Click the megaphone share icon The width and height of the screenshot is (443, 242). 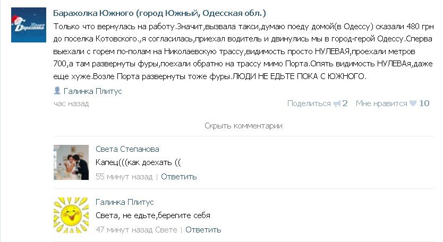click(336, 103)
